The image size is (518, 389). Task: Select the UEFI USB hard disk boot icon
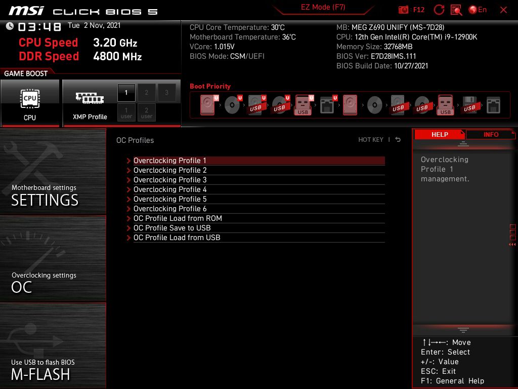click(257, 105)
